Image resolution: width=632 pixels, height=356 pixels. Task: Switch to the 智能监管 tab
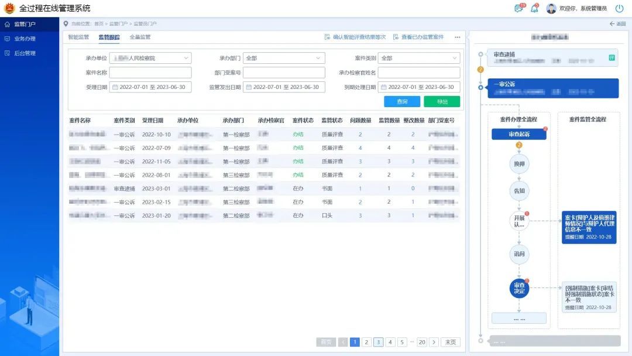[x=78, y=37]
